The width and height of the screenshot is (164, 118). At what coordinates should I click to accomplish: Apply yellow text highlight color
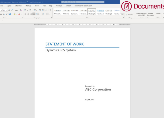pos(15,14)
